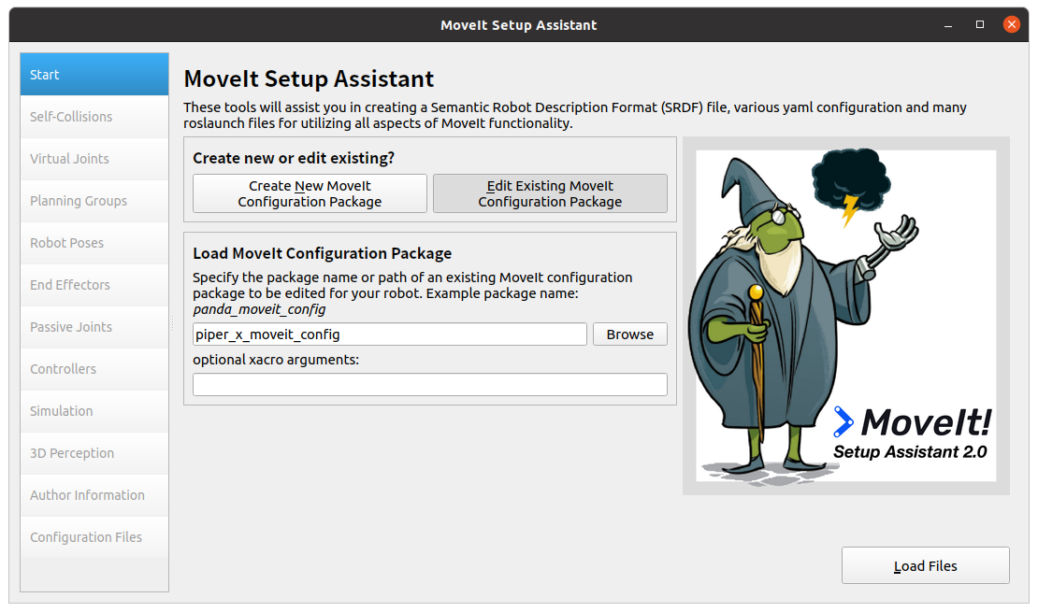Image resolution: width=1038 pixels, height=612 pixels.
Task: Maximize the MoveIt Setup Assistant window
Action: (980, 24)
